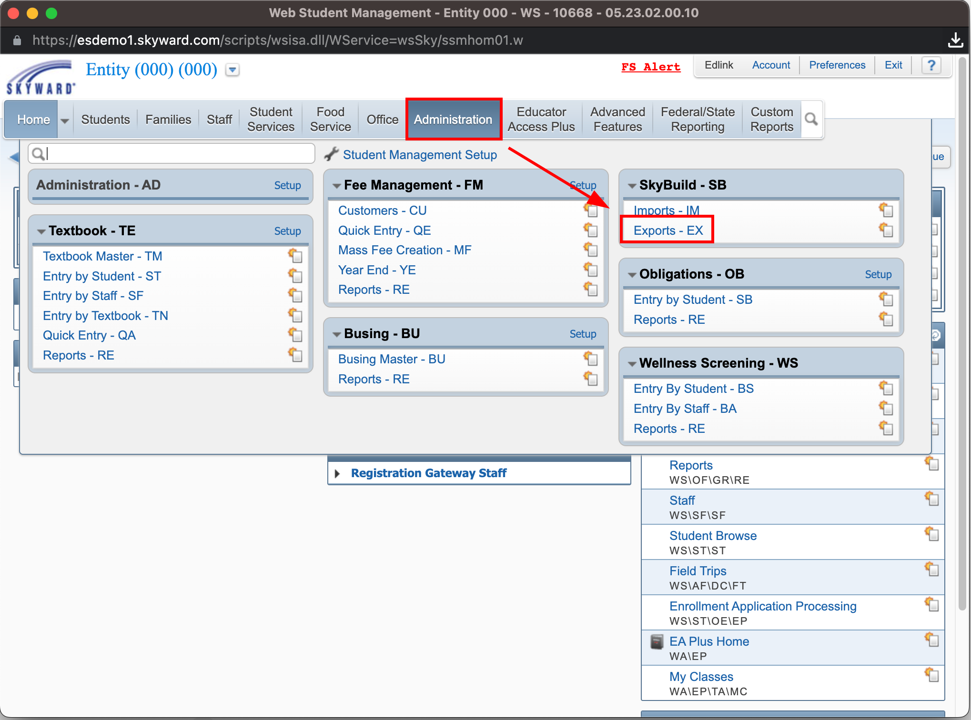The width and height of the screenshot is (971, 720).
Task: Open Federal/State Reporting tab
Action: point(698,120)
